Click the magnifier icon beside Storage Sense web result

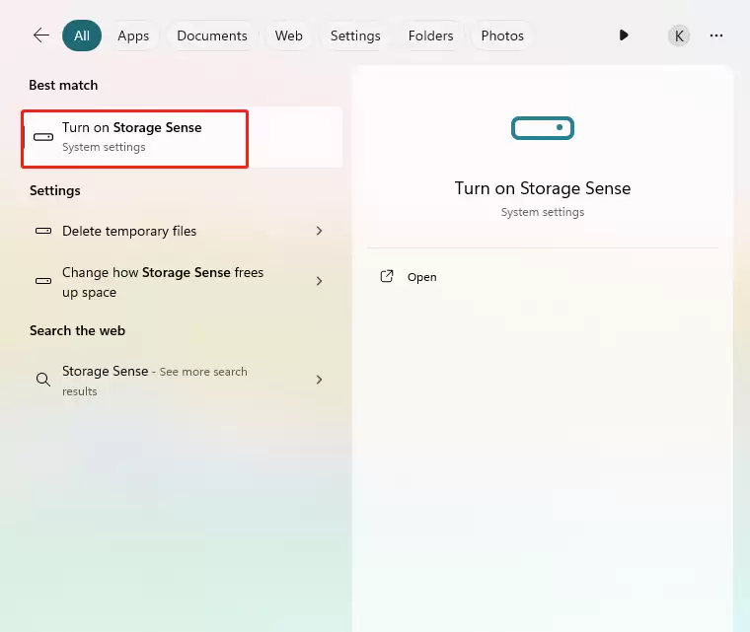(43, 380)
